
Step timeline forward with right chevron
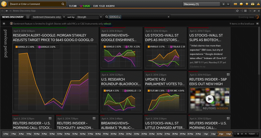(x=257, y=134)
